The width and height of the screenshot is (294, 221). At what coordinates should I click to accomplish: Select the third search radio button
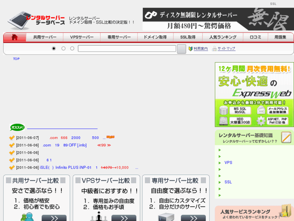(72, 49)
